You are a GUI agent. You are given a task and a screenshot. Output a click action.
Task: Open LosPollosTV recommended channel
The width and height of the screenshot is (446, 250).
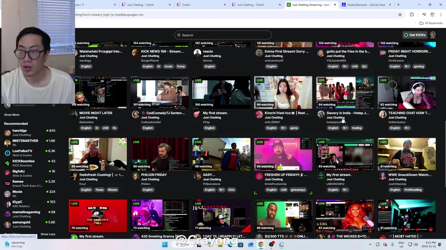[30, 153]
